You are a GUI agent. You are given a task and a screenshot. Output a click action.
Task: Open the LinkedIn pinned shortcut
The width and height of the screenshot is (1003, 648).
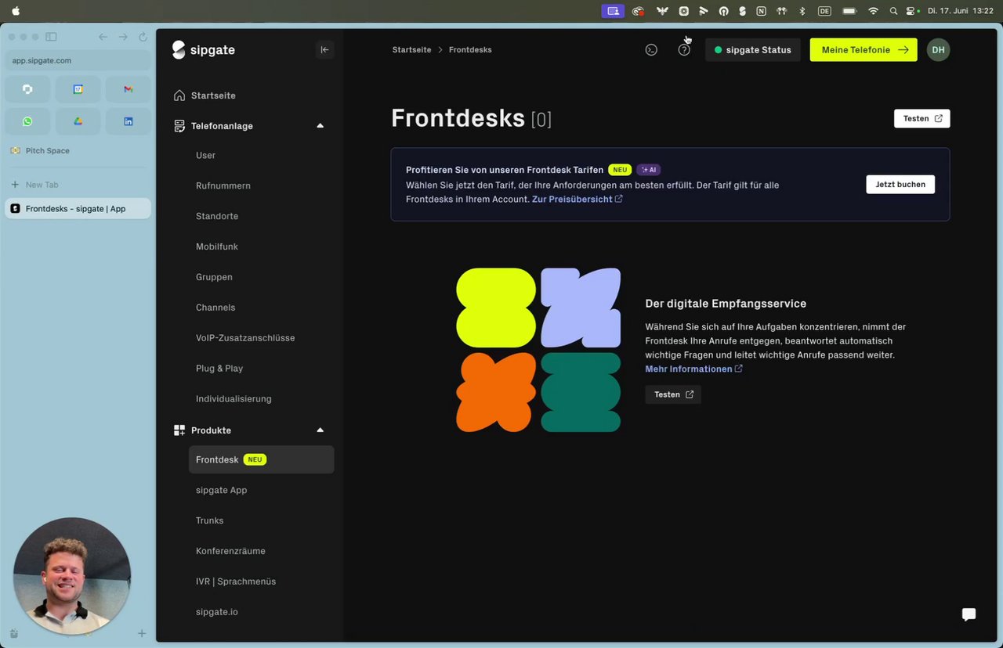click(x=128, y=121)
